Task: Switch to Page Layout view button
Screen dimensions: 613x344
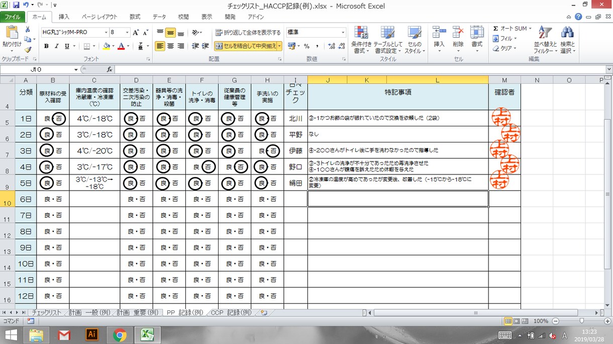Action: coord(516,321)
